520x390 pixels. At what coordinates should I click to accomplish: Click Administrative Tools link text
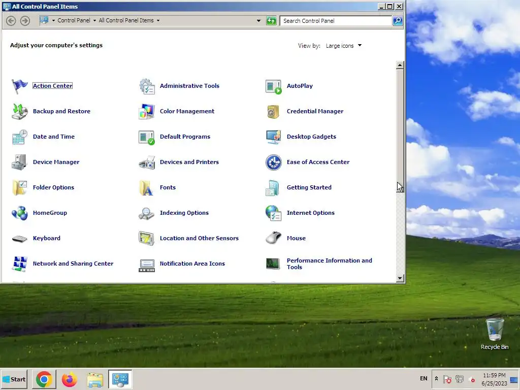pyautogui.click(x=189, y=86)
